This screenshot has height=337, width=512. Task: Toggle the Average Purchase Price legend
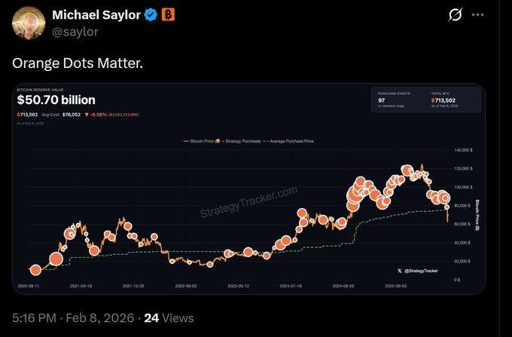pos(290,141)
